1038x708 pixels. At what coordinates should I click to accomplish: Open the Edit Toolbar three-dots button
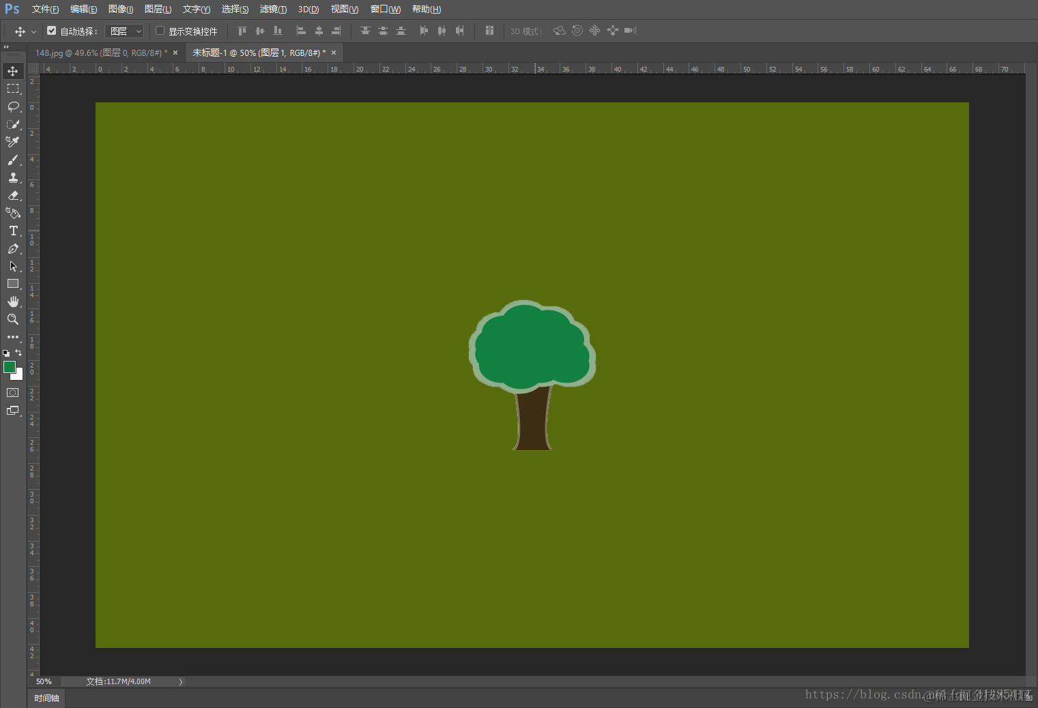13,337
